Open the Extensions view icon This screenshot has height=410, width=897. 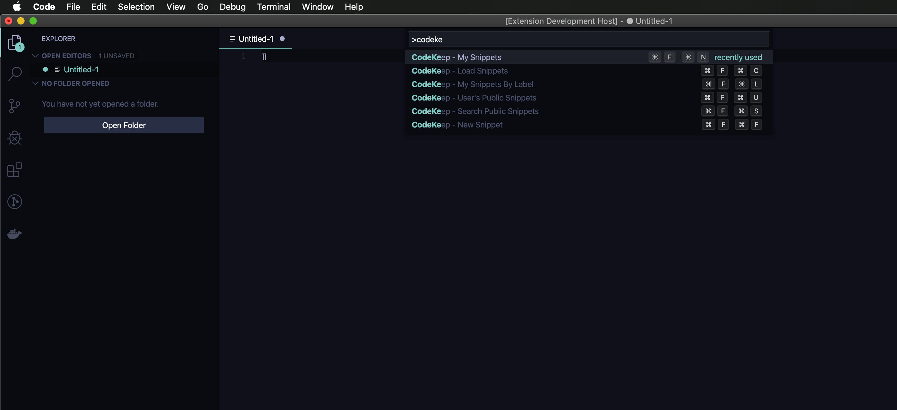click(15, 170)
